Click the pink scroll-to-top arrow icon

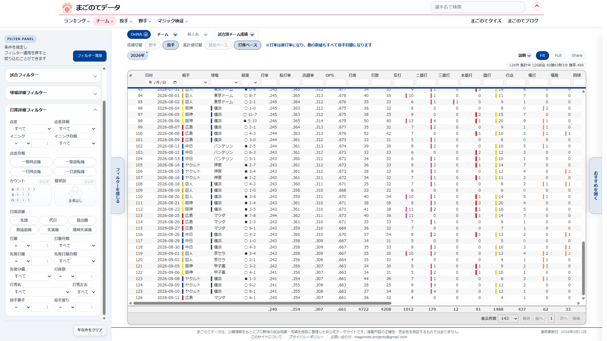point(537,6)
